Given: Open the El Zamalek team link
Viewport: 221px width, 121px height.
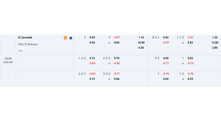Looking at the screenshot, I should (x=25, y=38).
